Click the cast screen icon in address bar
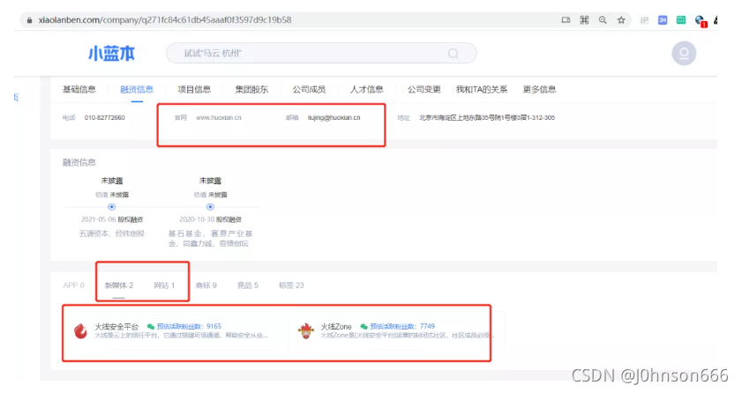742x393 pixels. 566,20
